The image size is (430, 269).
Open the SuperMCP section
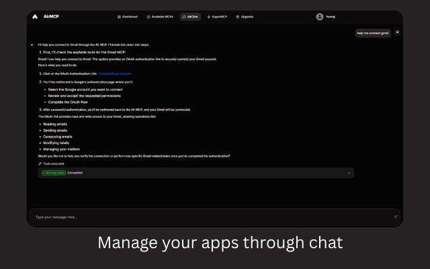pyautogui.click(x=217, y=17)
